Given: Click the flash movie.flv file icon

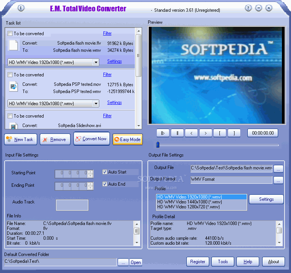Looking at the screenshot, I should (14, 45).
